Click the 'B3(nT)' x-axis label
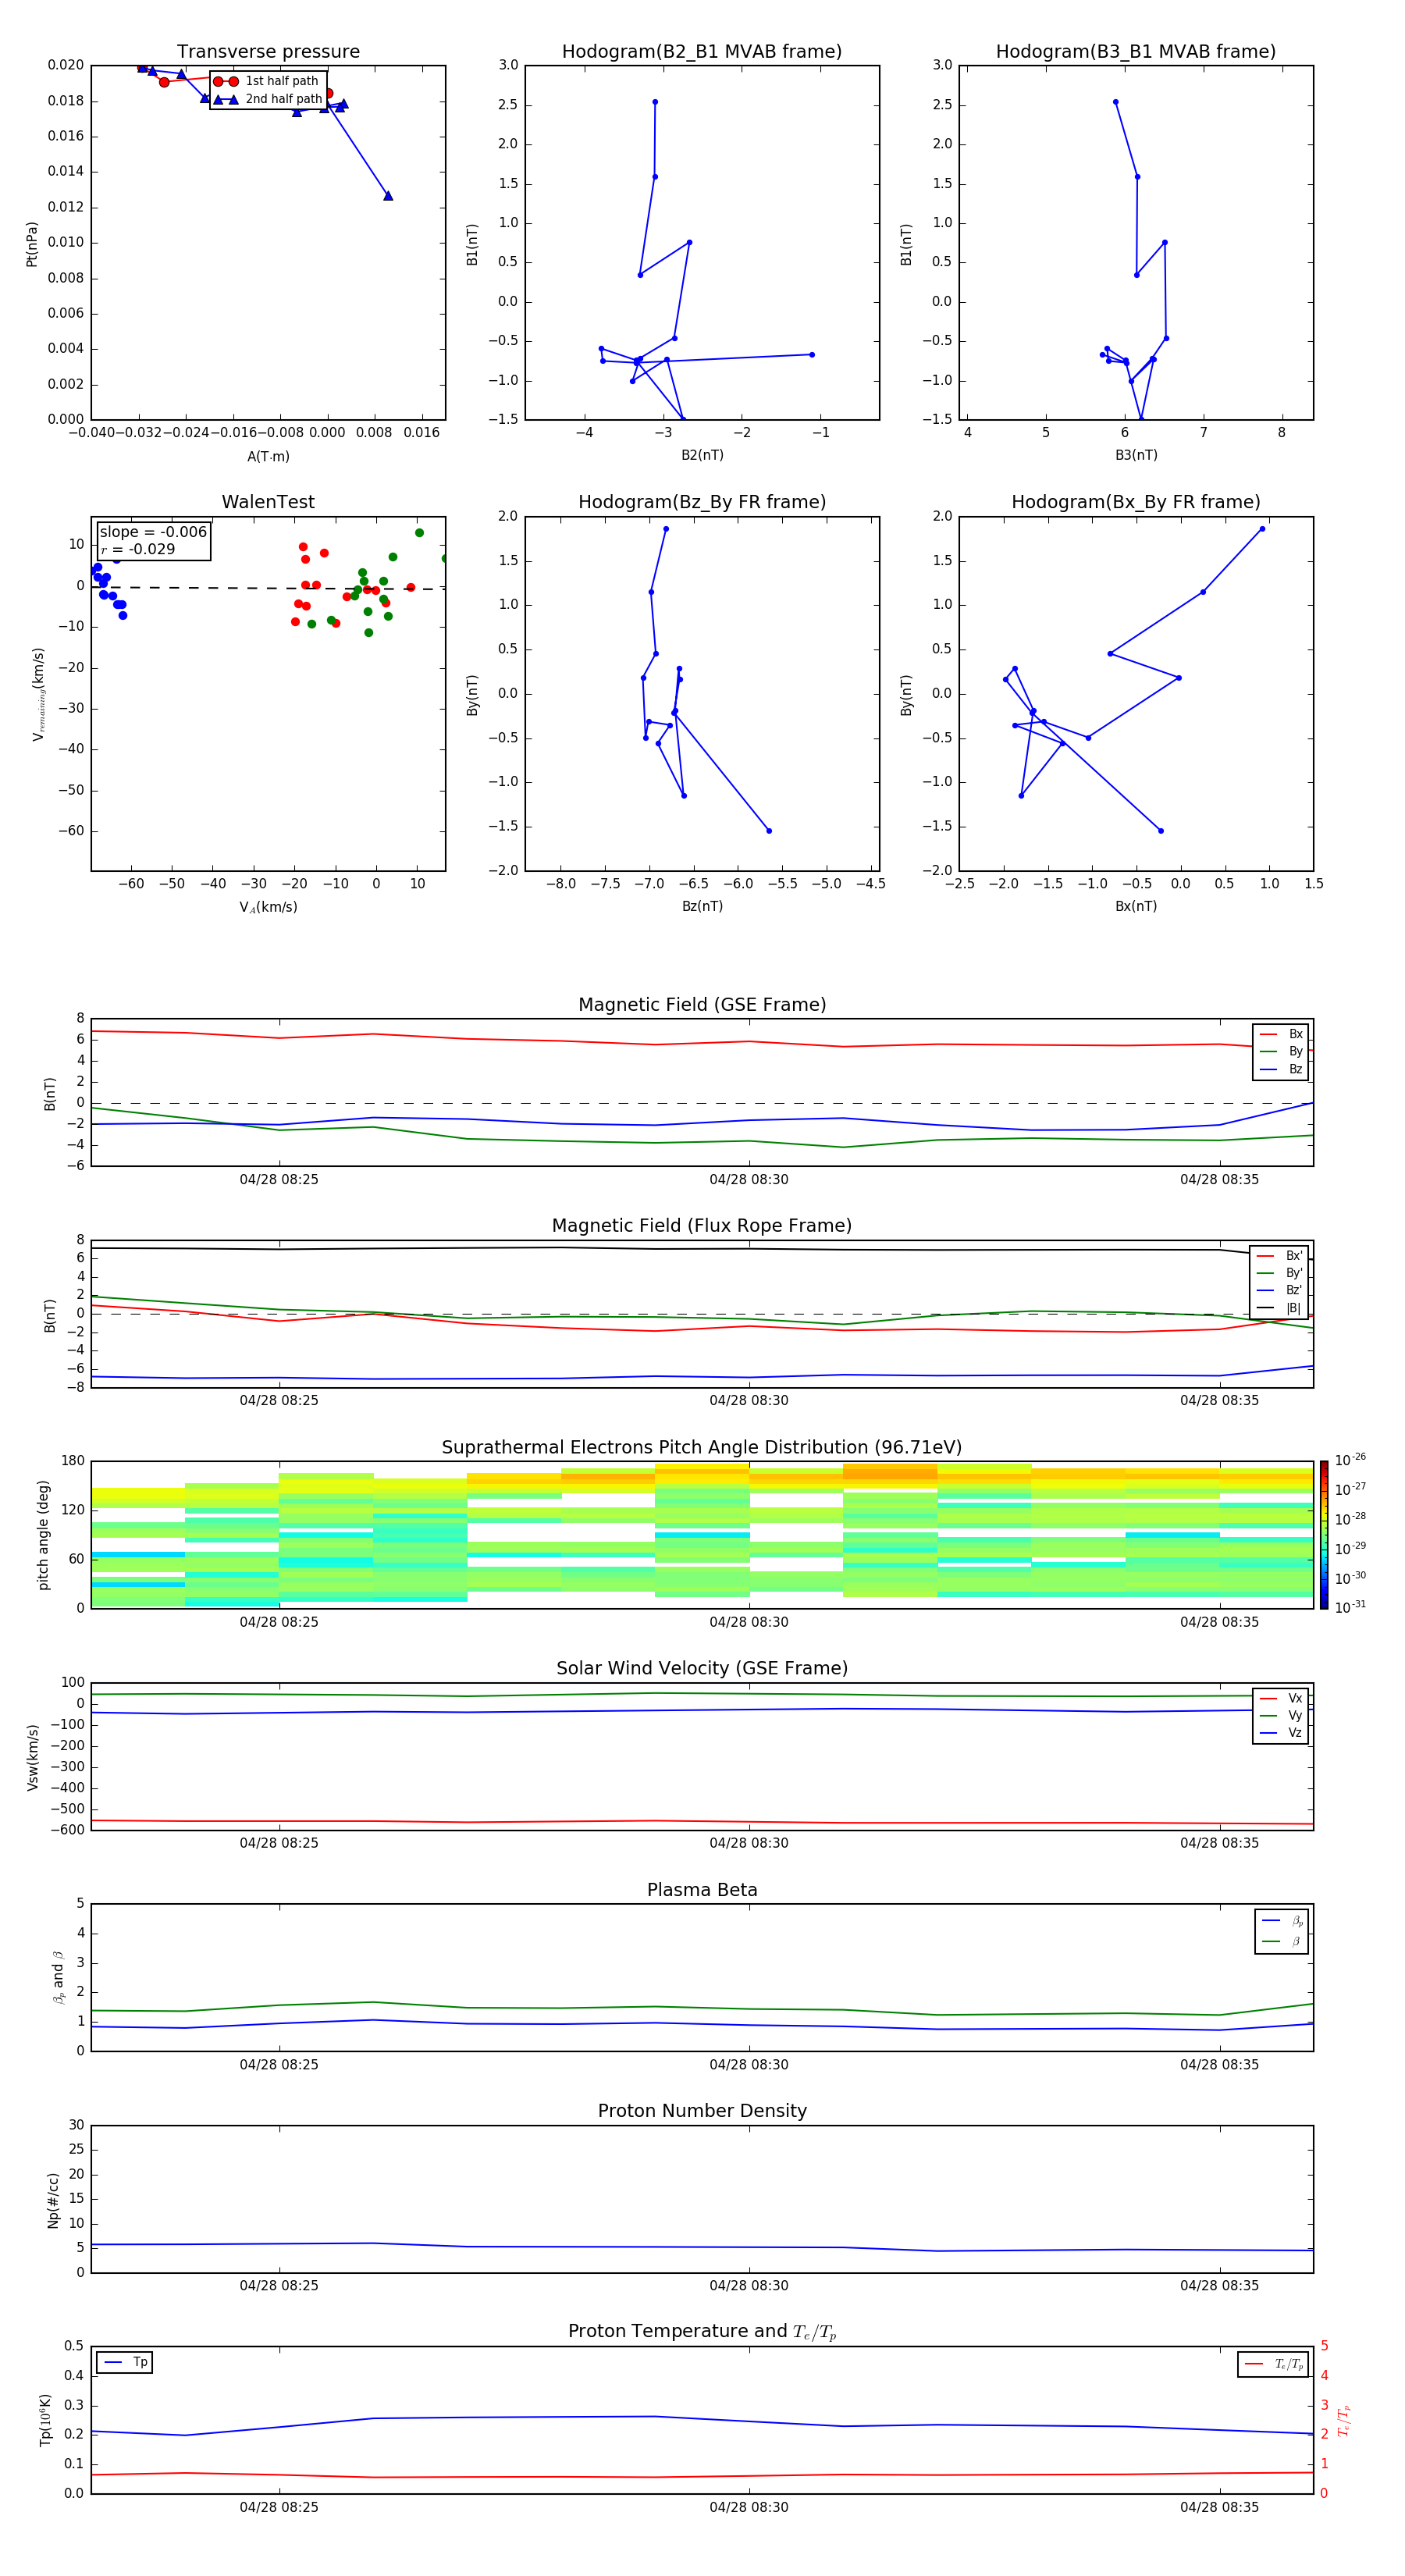This screenshot has height=2576, width=1405. tap(1136, 455)
